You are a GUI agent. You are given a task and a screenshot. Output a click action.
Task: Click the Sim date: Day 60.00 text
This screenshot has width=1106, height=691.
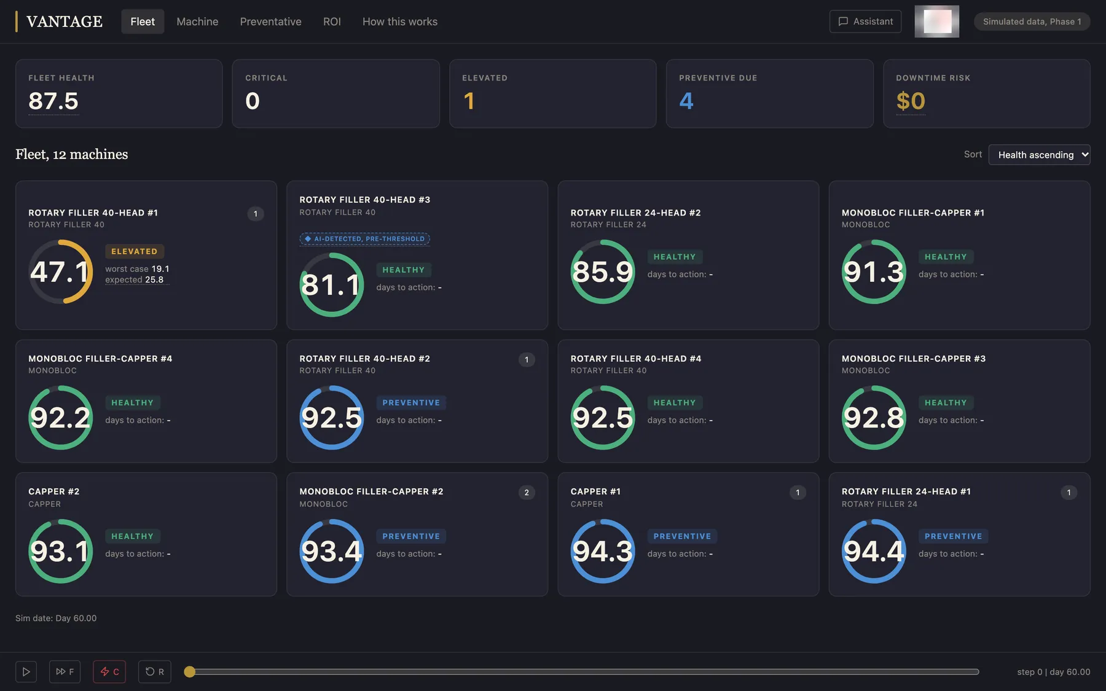56,618
